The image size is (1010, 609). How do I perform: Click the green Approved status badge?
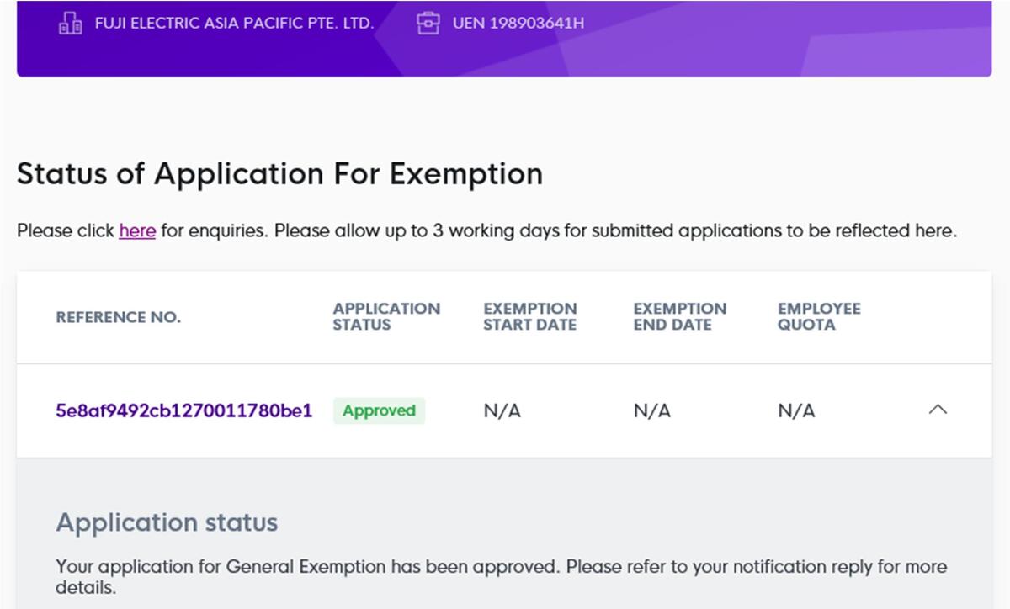coord(379,410)
